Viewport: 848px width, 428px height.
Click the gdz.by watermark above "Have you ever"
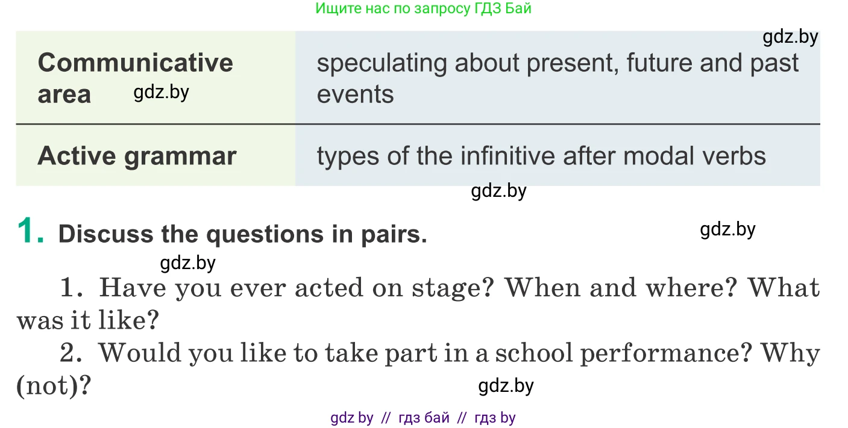(187, 263)
